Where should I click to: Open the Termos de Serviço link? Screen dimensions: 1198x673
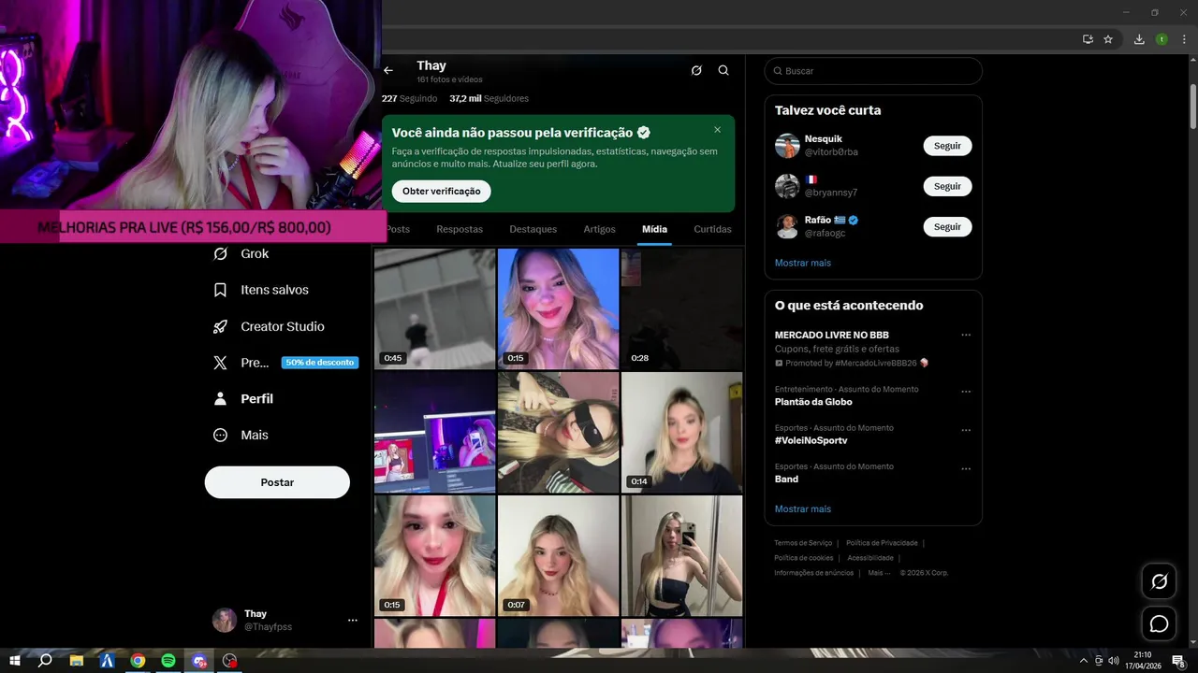click(x=803, y=543)
